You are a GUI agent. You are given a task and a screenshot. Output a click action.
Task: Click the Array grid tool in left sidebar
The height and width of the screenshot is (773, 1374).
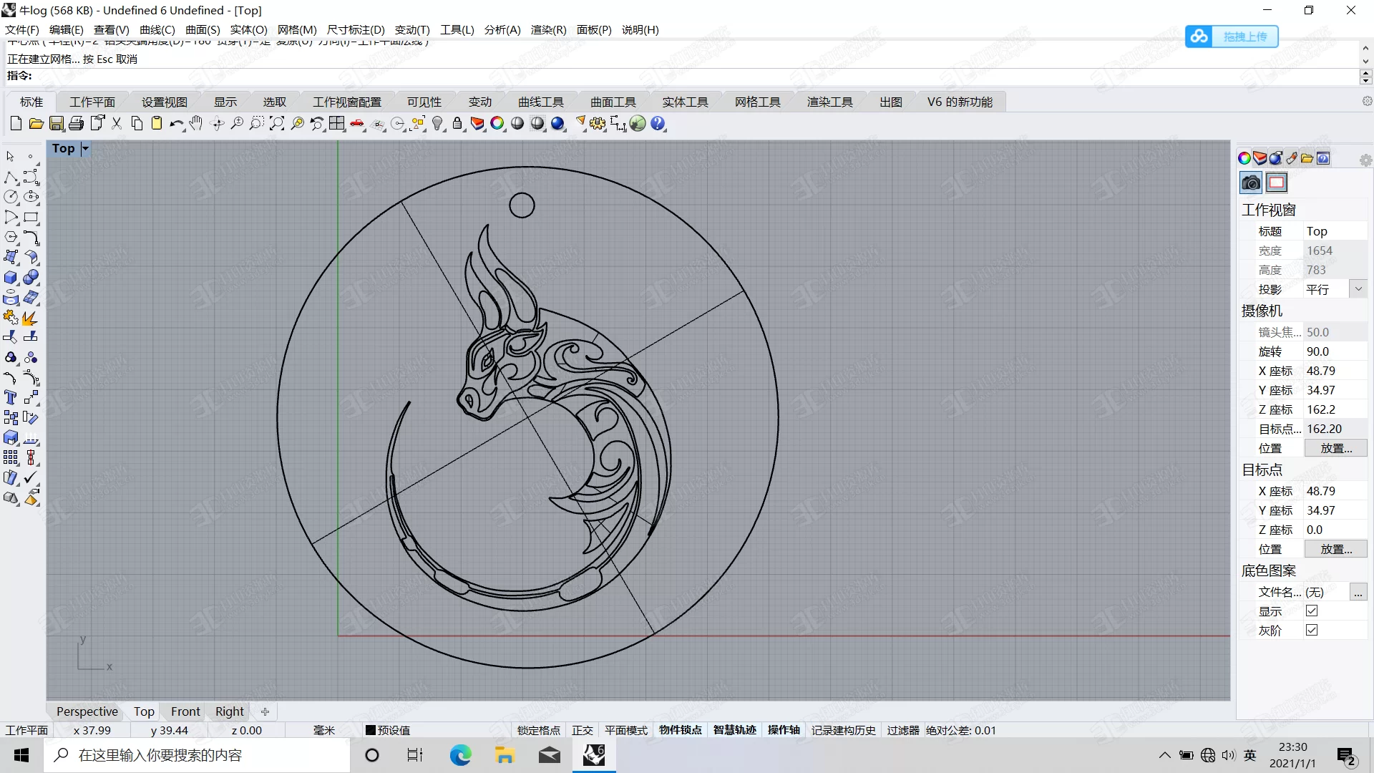11,457
